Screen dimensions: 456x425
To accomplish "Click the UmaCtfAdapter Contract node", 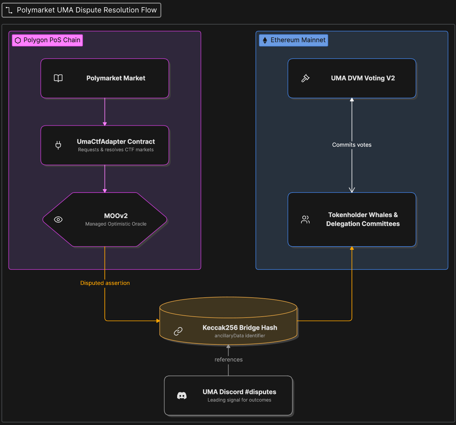I will coord(105,145).
